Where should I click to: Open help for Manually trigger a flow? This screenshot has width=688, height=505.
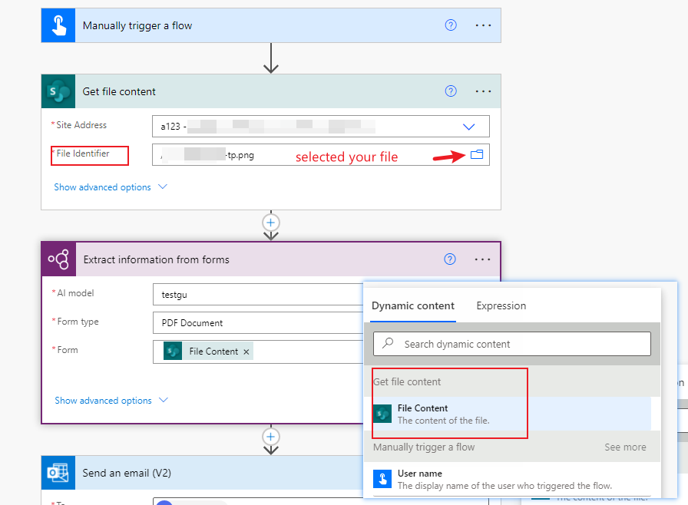[451, 25]
